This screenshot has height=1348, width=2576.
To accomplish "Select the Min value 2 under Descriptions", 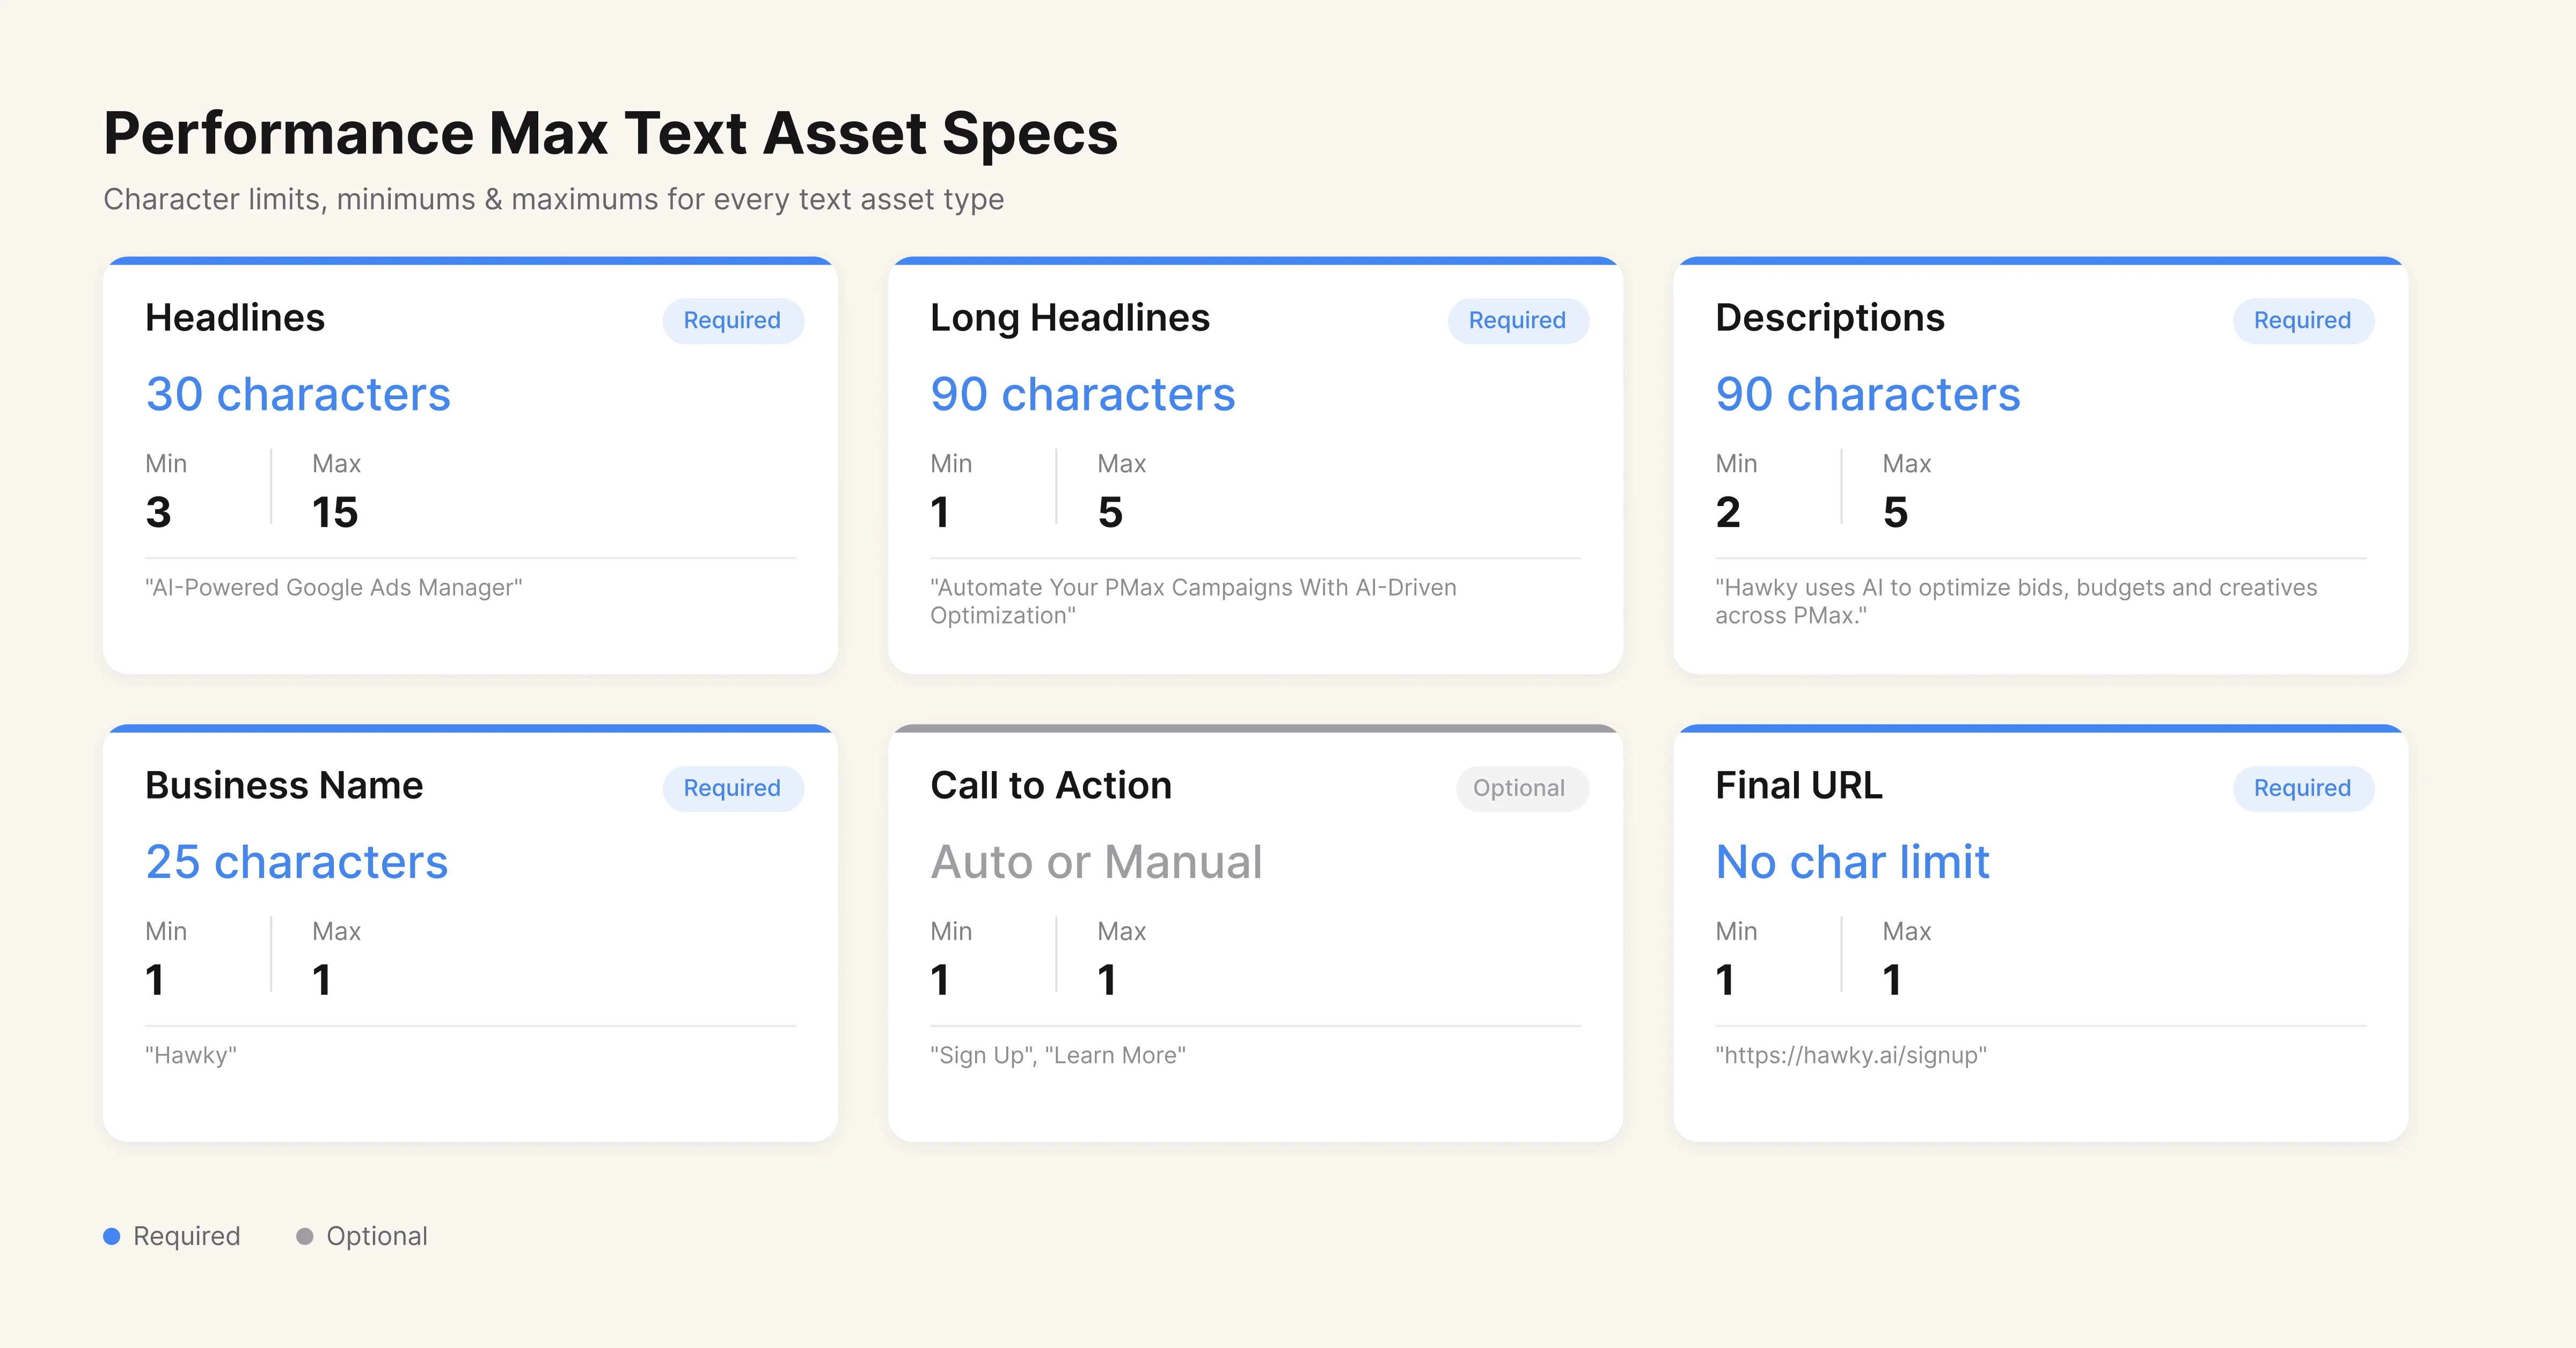I will pyautogui.click(x=1727, y=512).
